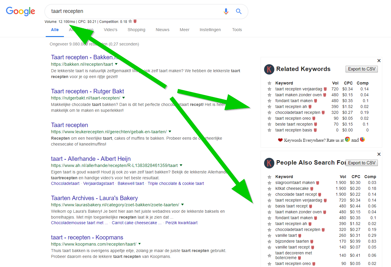Switch to the Shopping tab
Image resolution: width=391 pixels, height=267 pixels.
pos(136,30)
